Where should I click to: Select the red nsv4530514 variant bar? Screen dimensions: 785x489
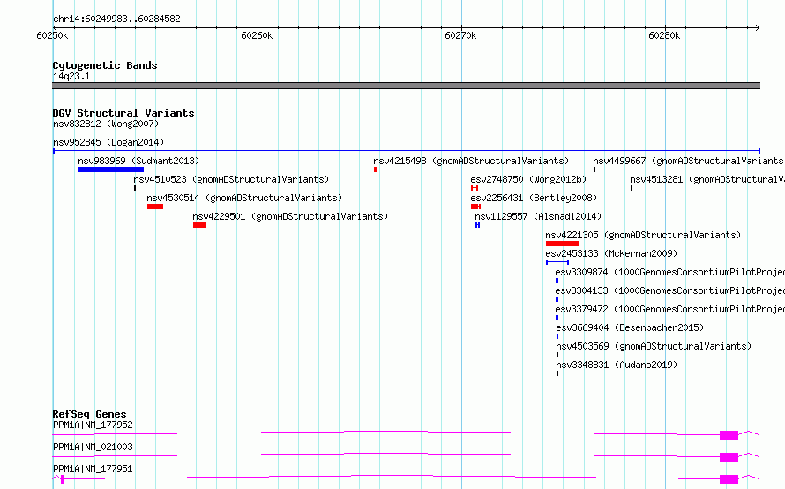(x=155, y=207)
